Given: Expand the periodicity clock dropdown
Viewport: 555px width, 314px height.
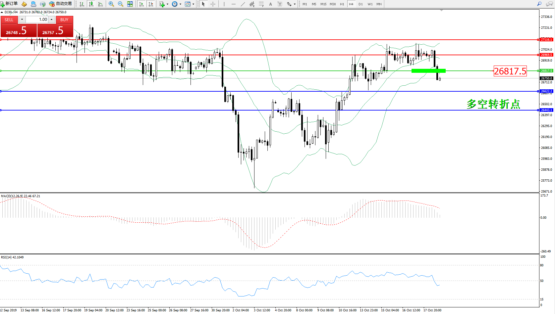Looking at the screenshot, I should 180,4.
